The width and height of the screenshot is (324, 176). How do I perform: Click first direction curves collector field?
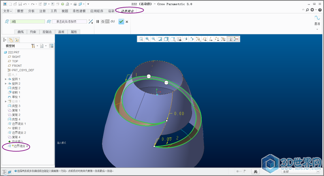click(28, 21)
